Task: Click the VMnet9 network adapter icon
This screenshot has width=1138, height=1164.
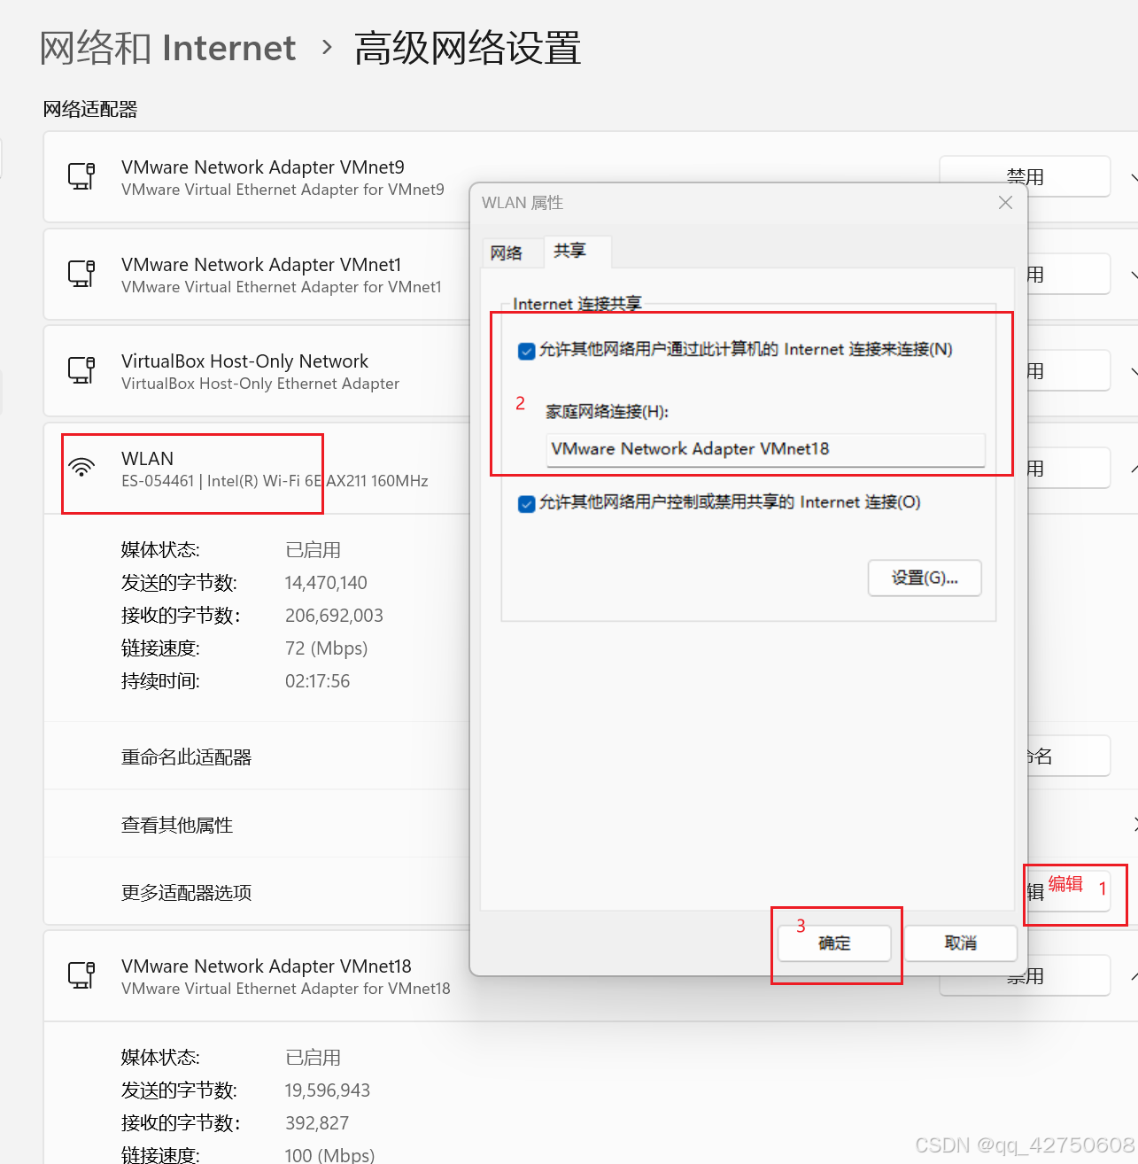Action: (81, 176)
